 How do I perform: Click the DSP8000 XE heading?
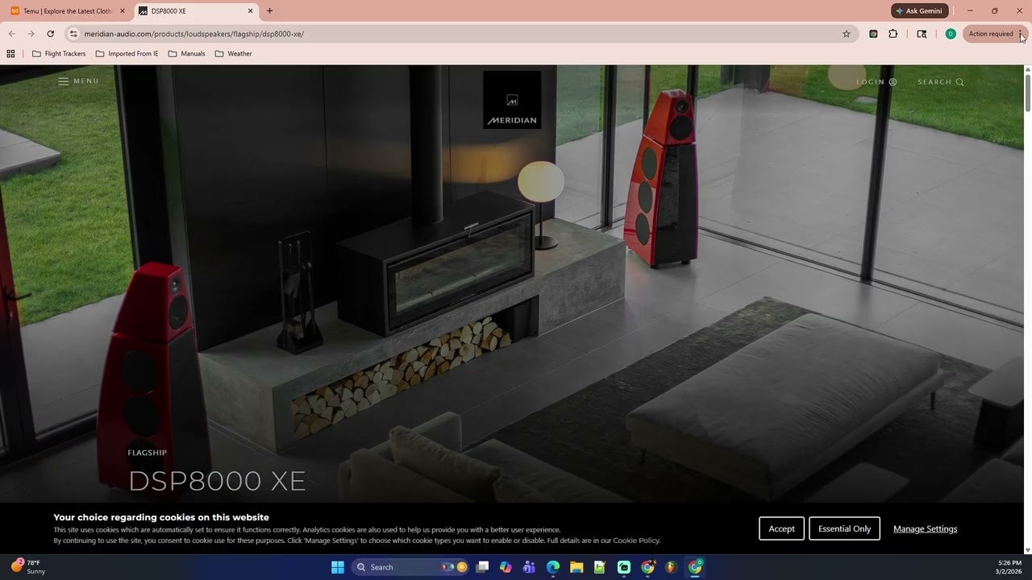click(x=217, y=481)
